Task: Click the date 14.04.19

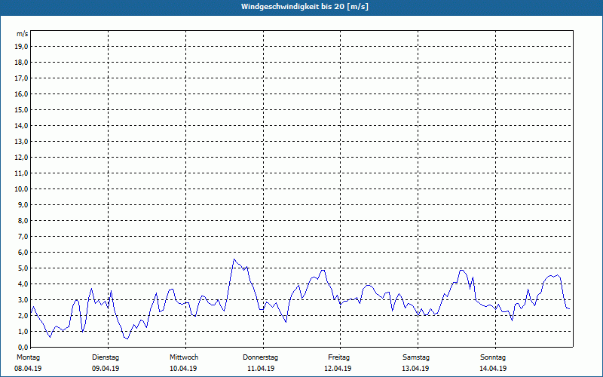Action: click(x=493, y=369)
